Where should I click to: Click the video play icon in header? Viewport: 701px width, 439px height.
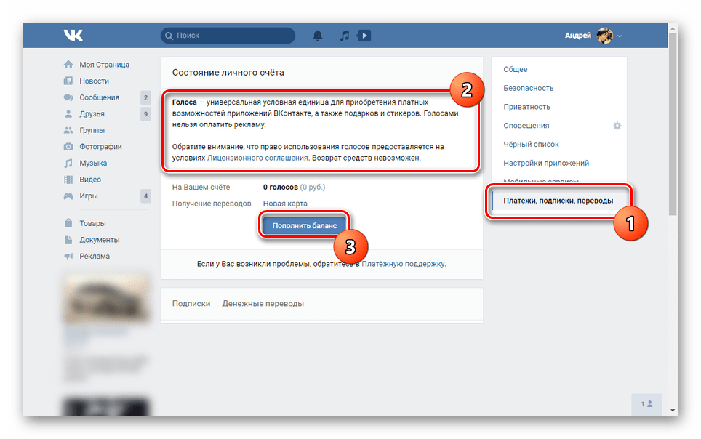tap(364, 36)
